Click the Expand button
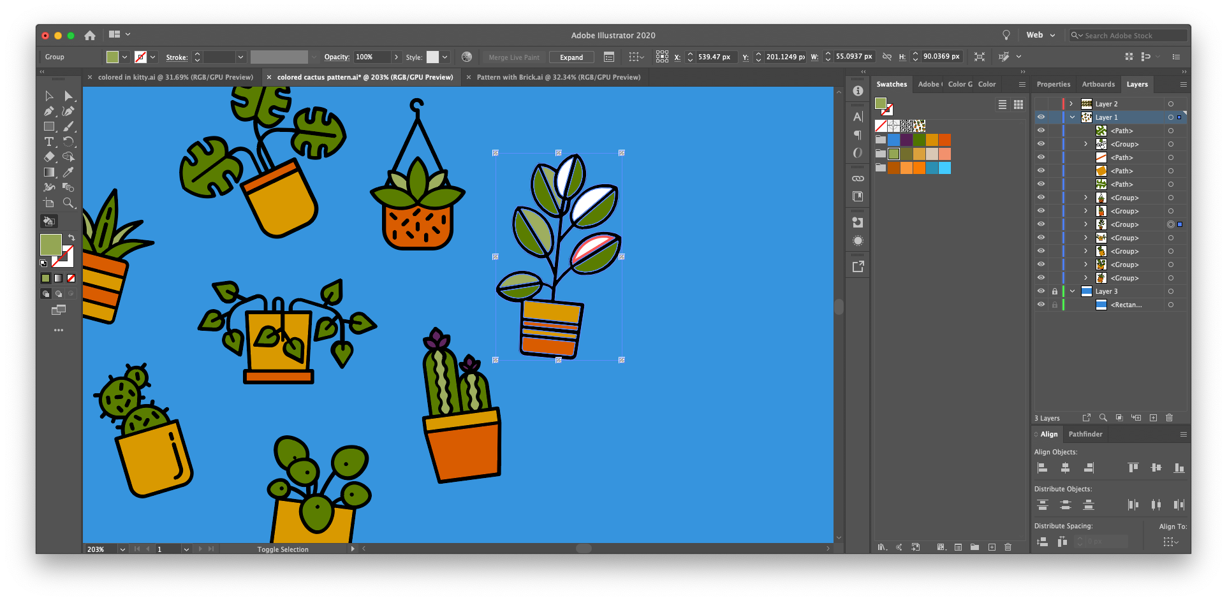The width and height of the screenshot is (1227, 601). coord(571,57)
